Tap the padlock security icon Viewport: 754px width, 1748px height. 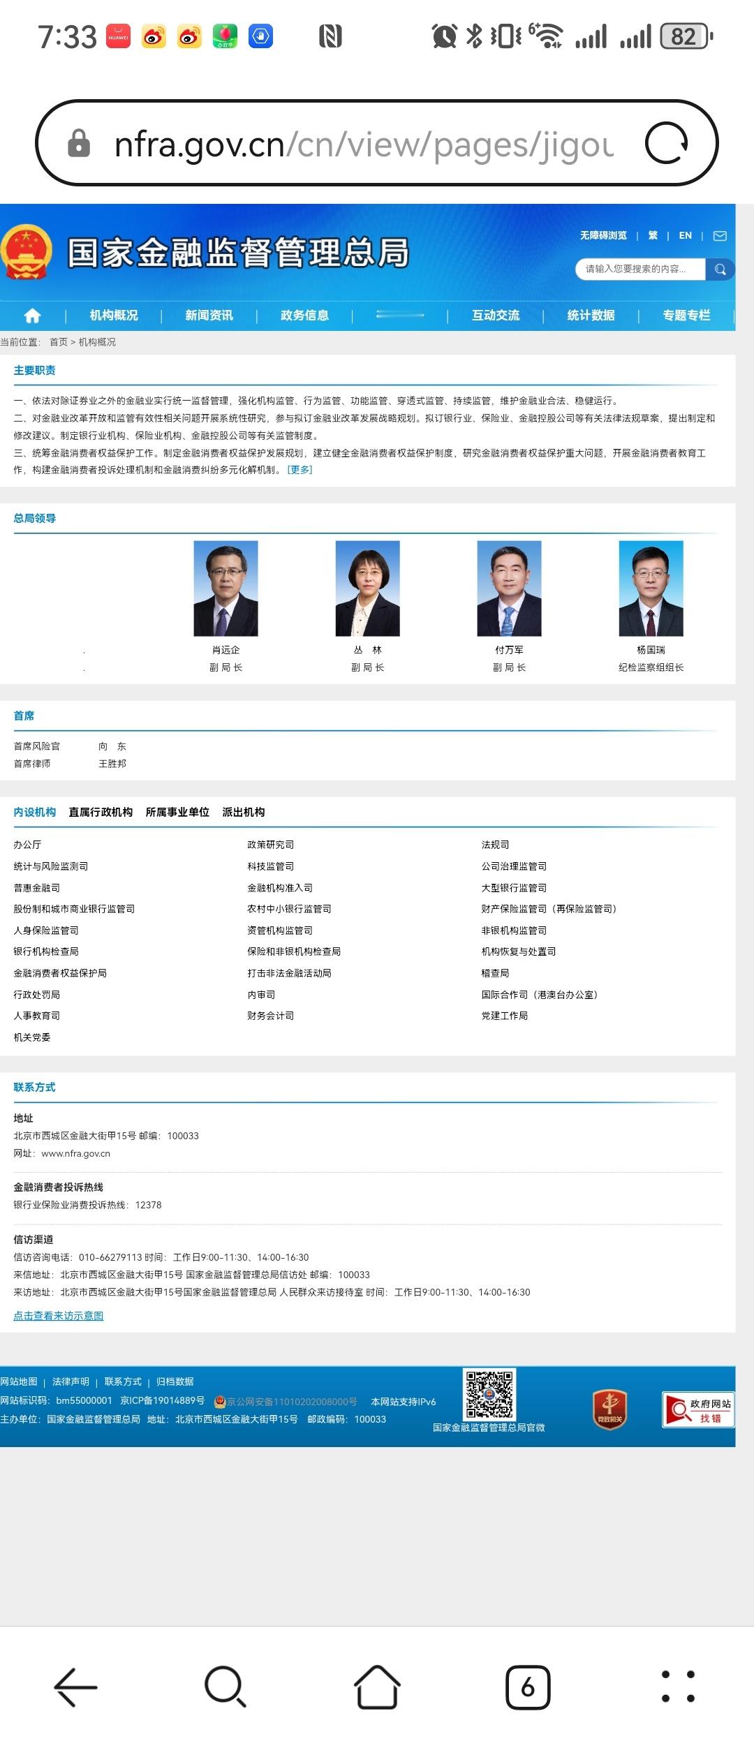click(x=78, y=143)
